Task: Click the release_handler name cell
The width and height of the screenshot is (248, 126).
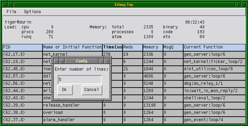Action: pyautogui.click(x=72, y=106)
